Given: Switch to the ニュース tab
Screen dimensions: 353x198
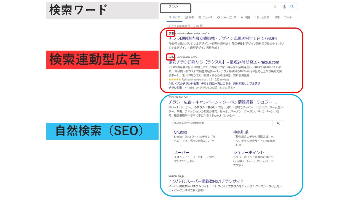Looking at the screenshot, I should pyautogui.click(x=205, y=17).
